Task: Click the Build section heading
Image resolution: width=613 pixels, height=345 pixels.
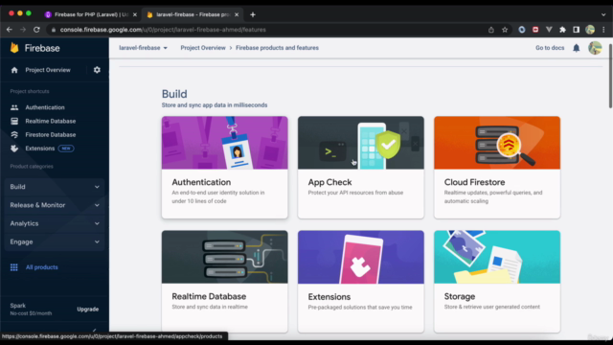Action: 174,94
